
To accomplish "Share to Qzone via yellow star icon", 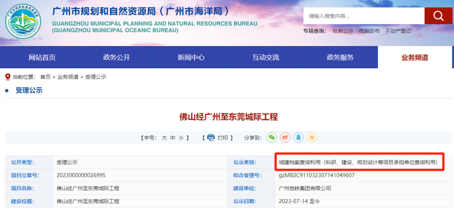I will point(312,137).
